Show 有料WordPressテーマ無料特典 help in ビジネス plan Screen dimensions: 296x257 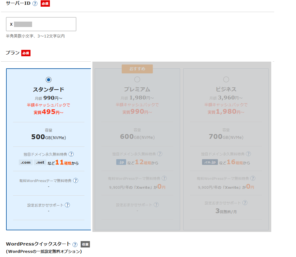pyautogui.click(x=253, y=179)
